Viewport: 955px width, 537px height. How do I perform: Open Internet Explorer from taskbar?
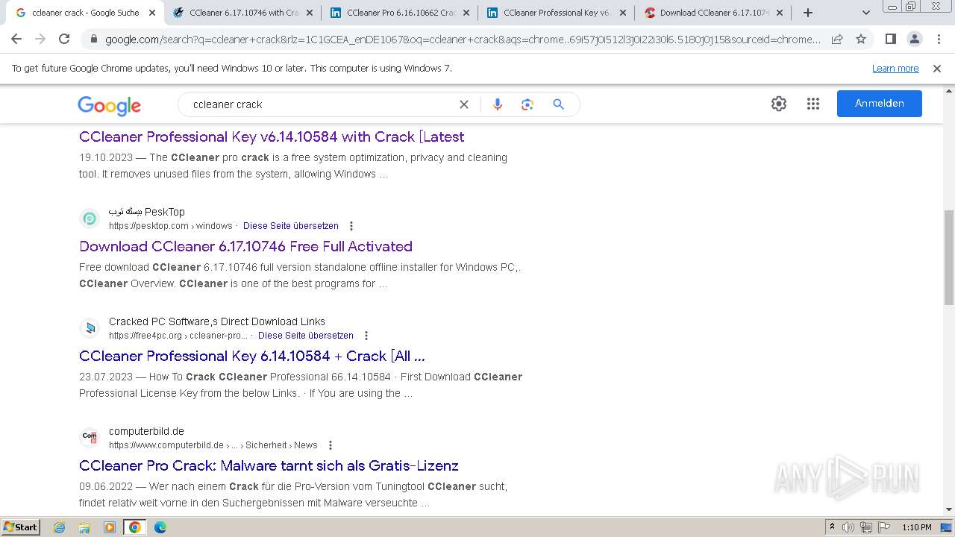tap(60, 527)
